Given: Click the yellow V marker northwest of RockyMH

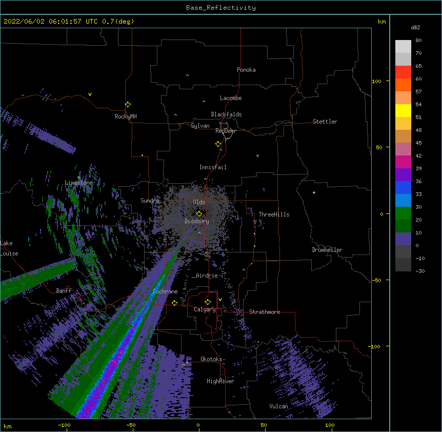Looking at the screenshot, I should point(90,94).
